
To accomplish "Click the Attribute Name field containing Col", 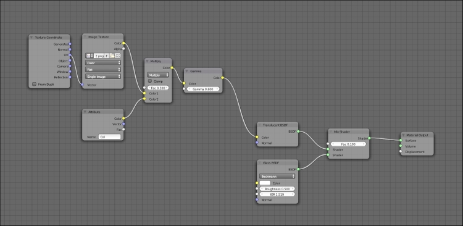I will (109, 137).
